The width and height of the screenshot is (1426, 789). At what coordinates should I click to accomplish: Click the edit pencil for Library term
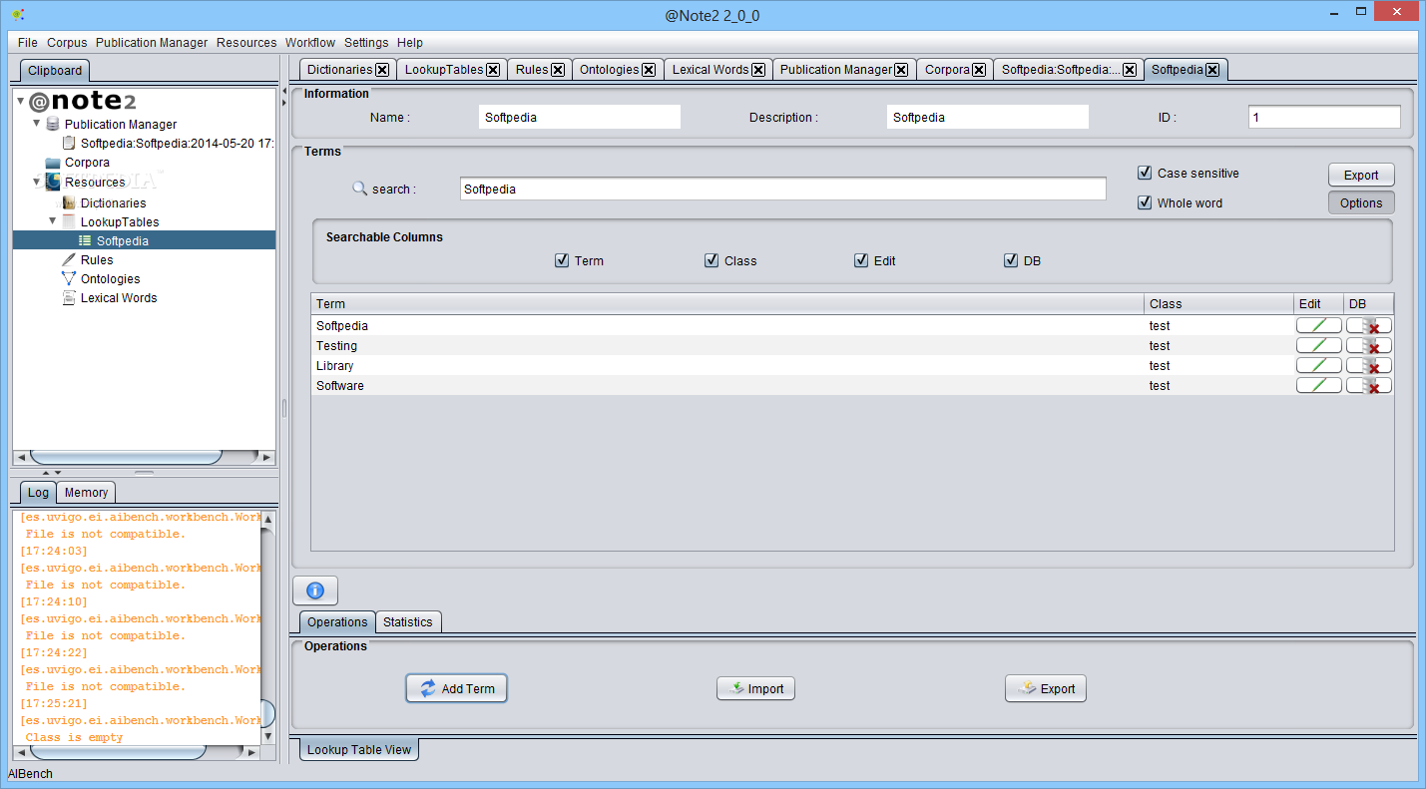pyautogui.click(x=1319, y=365)
